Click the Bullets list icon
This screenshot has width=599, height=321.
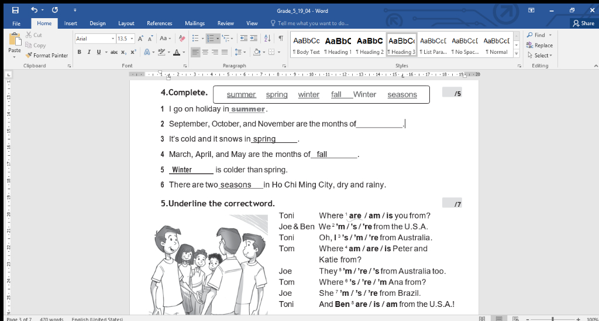[x=195, y=39]
